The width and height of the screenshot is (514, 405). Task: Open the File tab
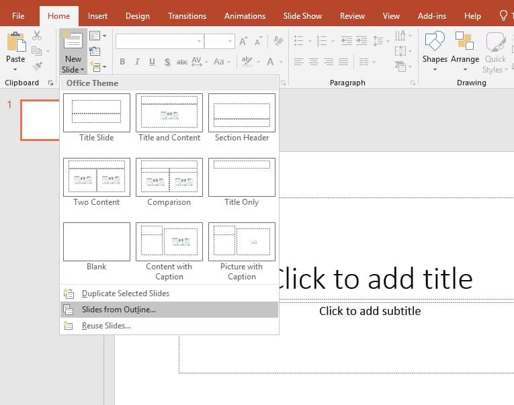pyautogui.click(x=18, y=15)
